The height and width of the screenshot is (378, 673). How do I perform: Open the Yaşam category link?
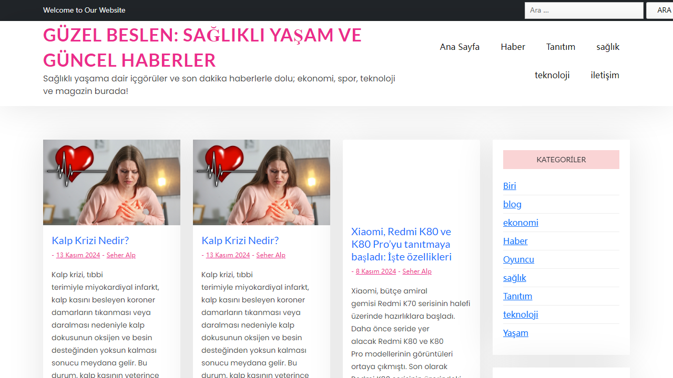click(x=515, y=333)
